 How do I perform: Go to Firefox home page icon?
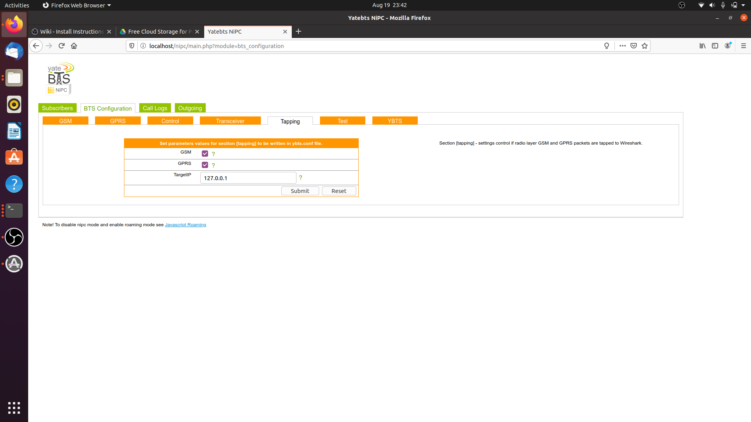point(74,46)
